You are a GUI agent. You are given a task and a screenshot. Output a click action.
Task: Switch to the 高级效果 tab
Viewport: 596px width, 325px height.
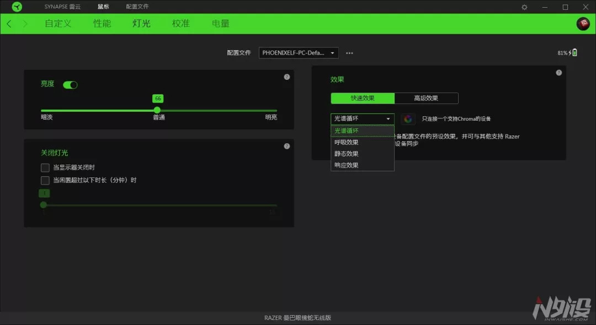(x=427, y=98)
